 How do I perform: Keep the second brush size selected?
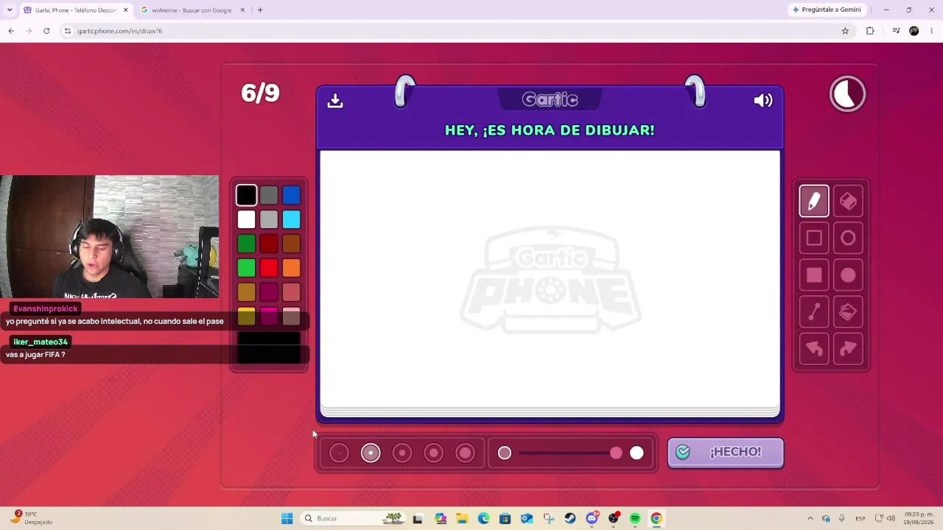tap(371, 453)
